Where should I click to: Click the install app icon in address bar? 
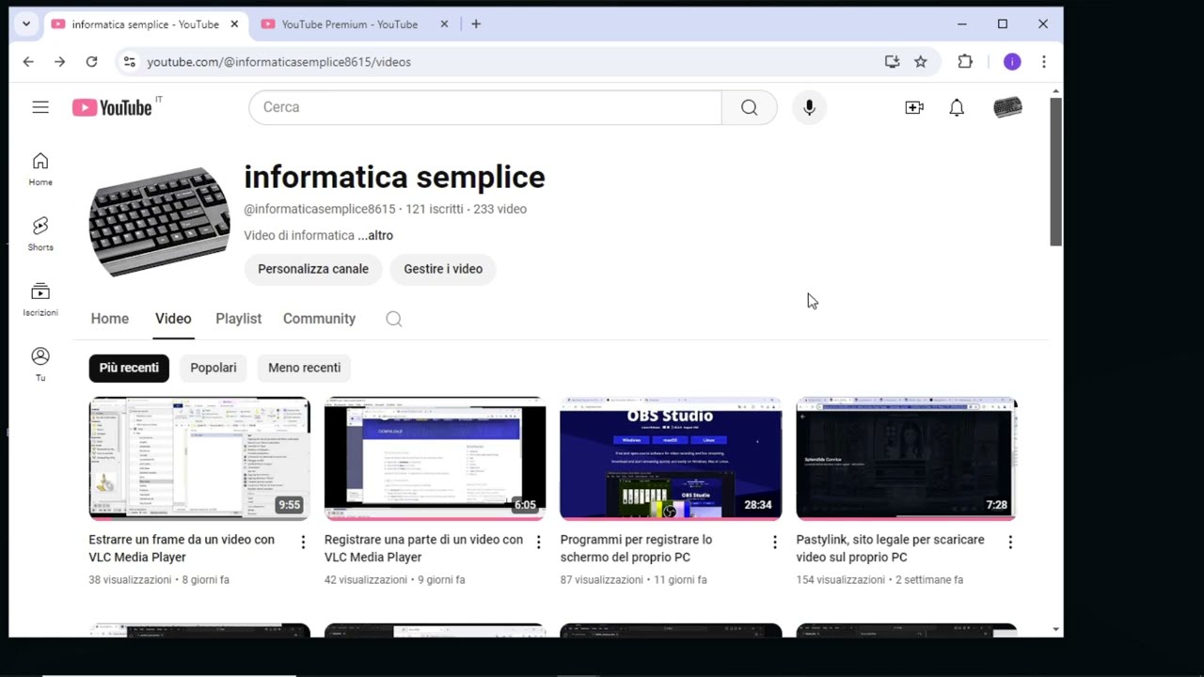pyautogui.click(x=892, y=62)
